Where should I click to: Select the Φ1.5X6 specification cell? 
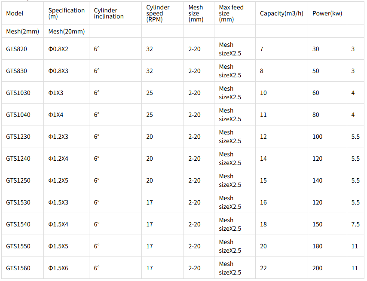coord(58,268)
